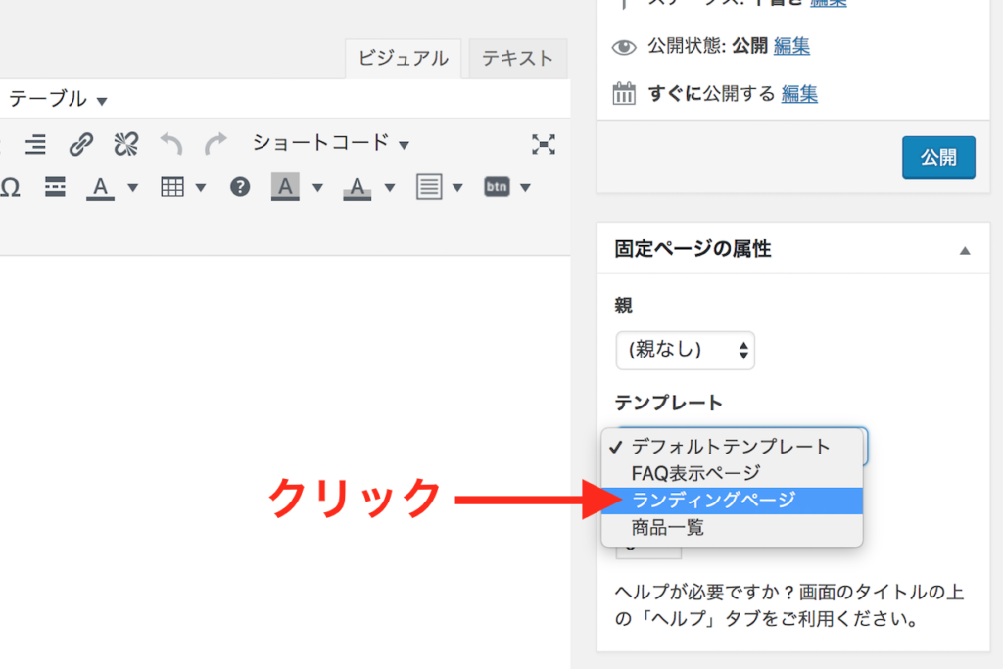Switch to the テキスト editor tab
This screenshot has width=1003, height=669.
[517, 59]
